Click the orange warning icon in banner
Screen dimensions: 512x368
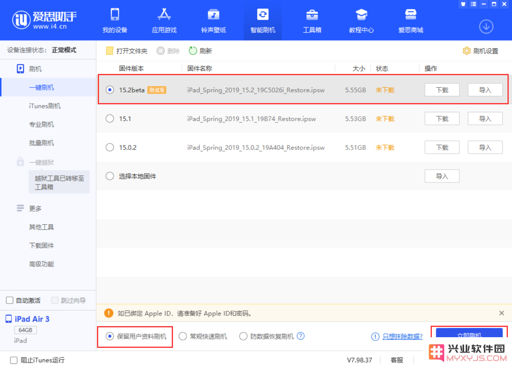coord(108,313)
